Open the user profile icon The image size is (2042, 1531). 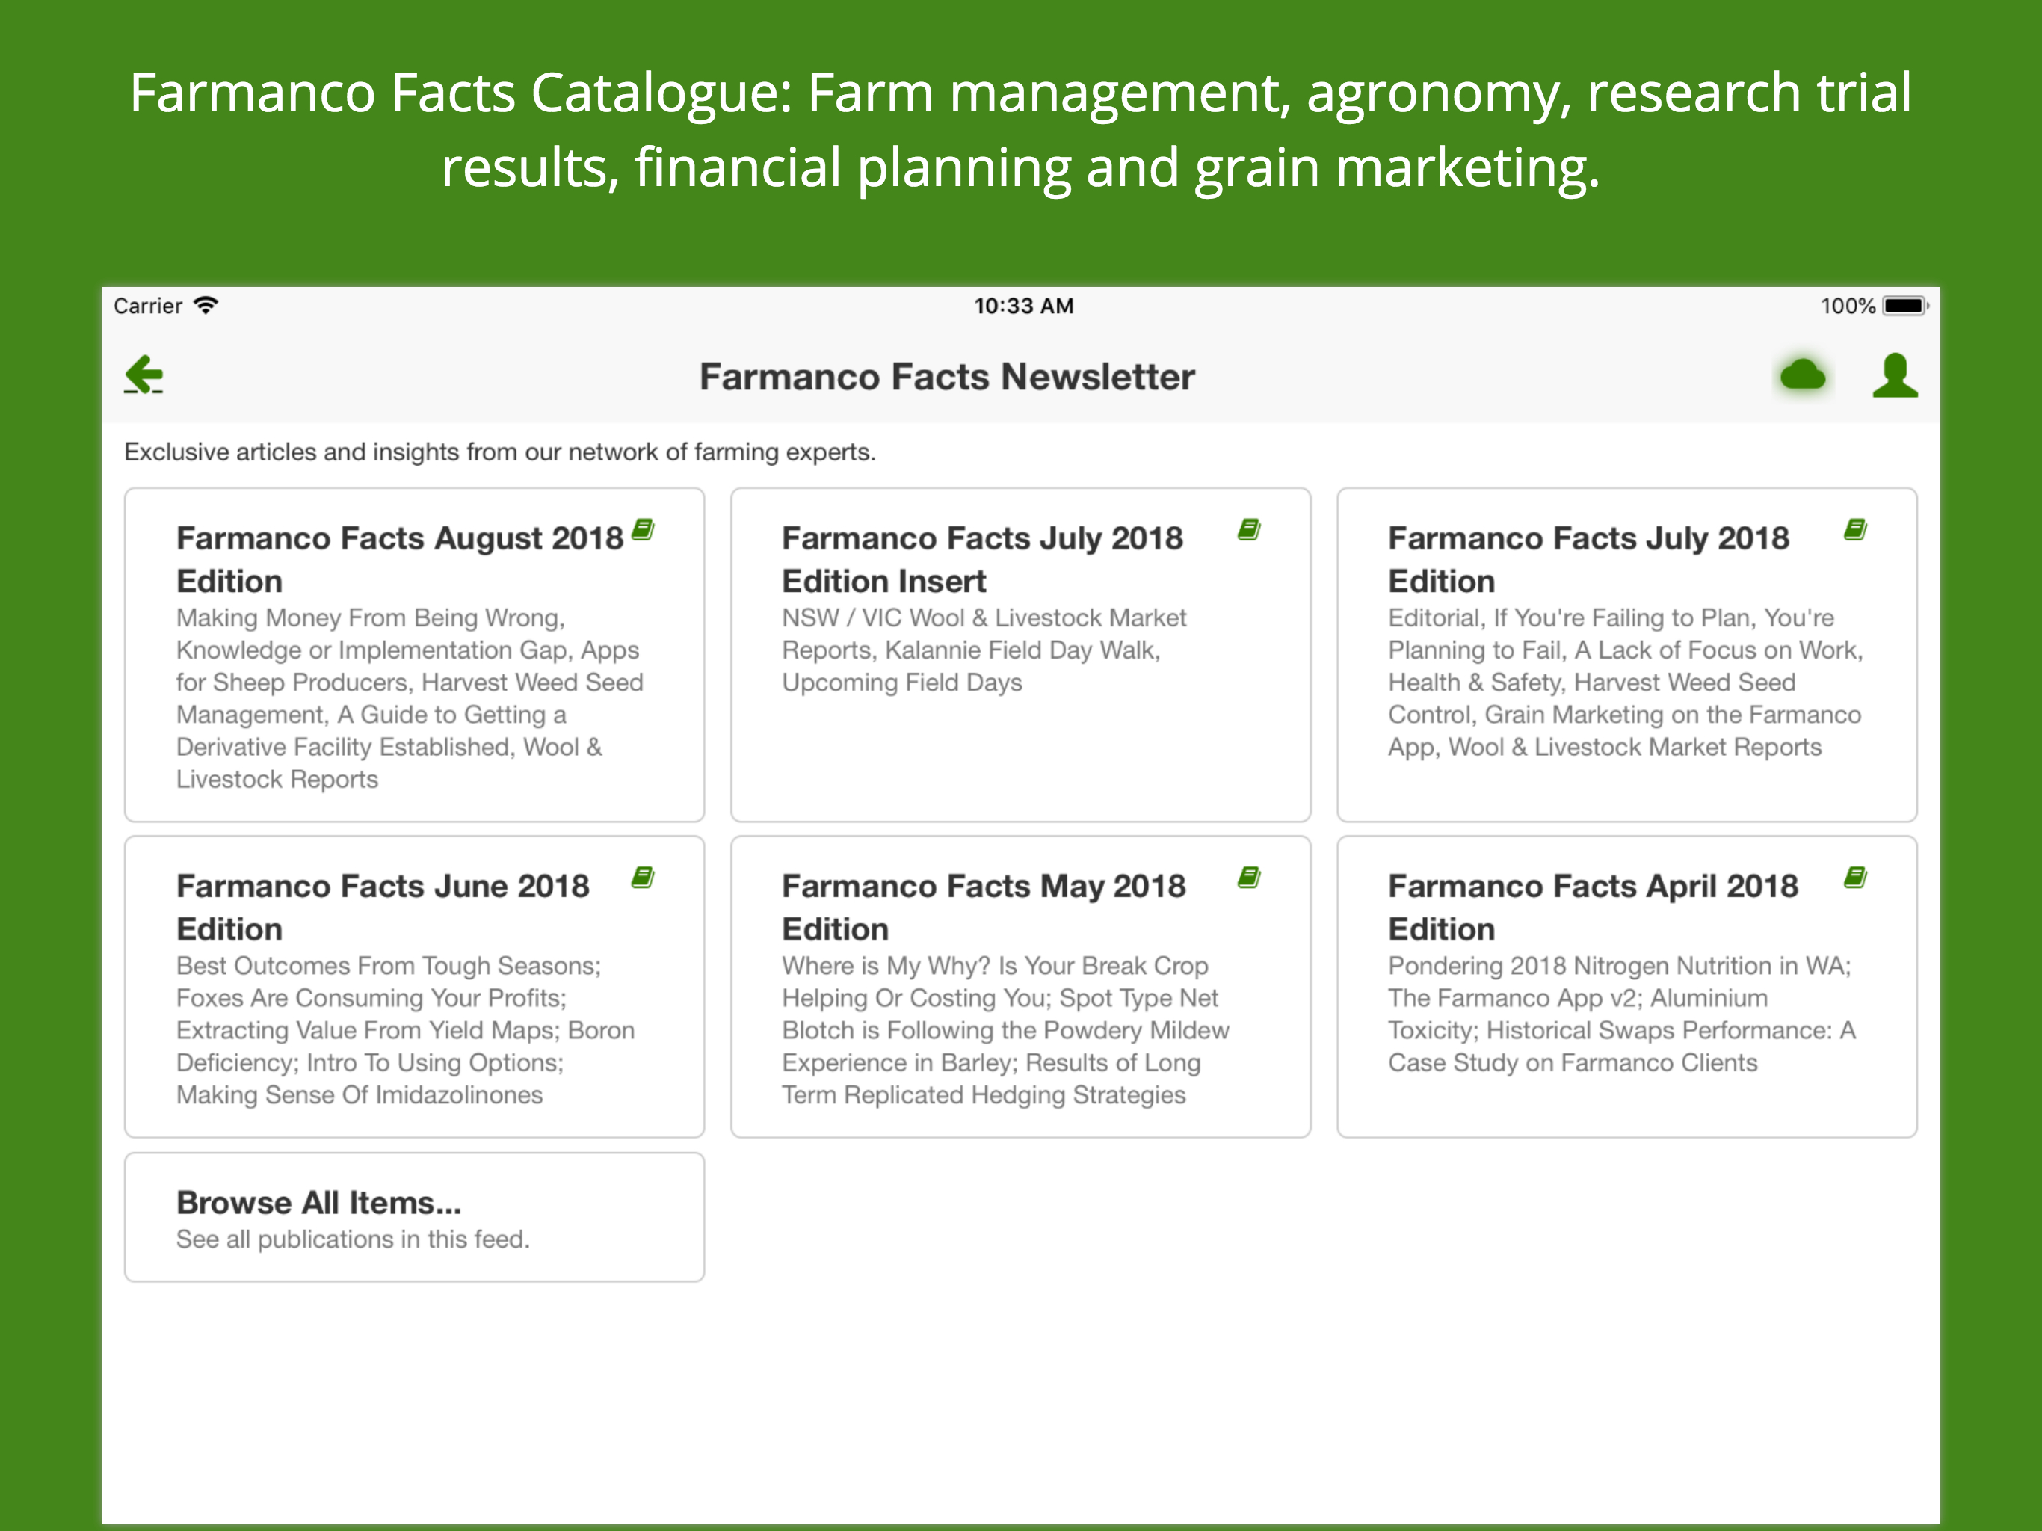[x=1896, y=375]
